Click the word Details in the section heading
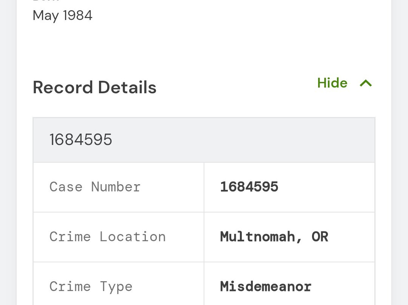The height and width of the screenshot is (305, 408). (x=127, y=88)
